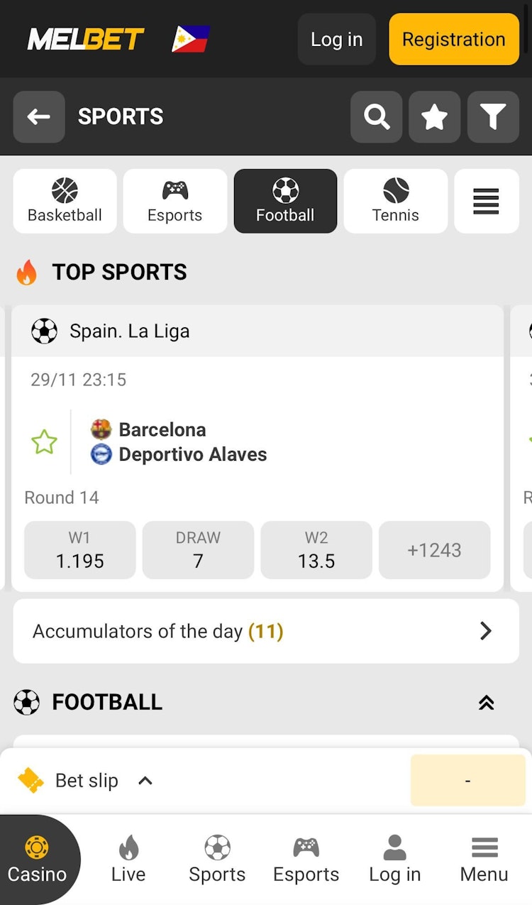Open the sports search magnifier
Image resolution: width=532 pixels, height=905 pixels.
(377, 117)
